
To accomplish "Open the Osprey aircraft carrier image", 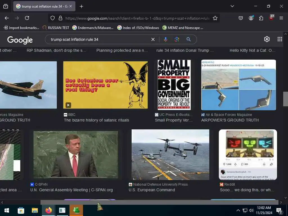I will click(170, 155).
